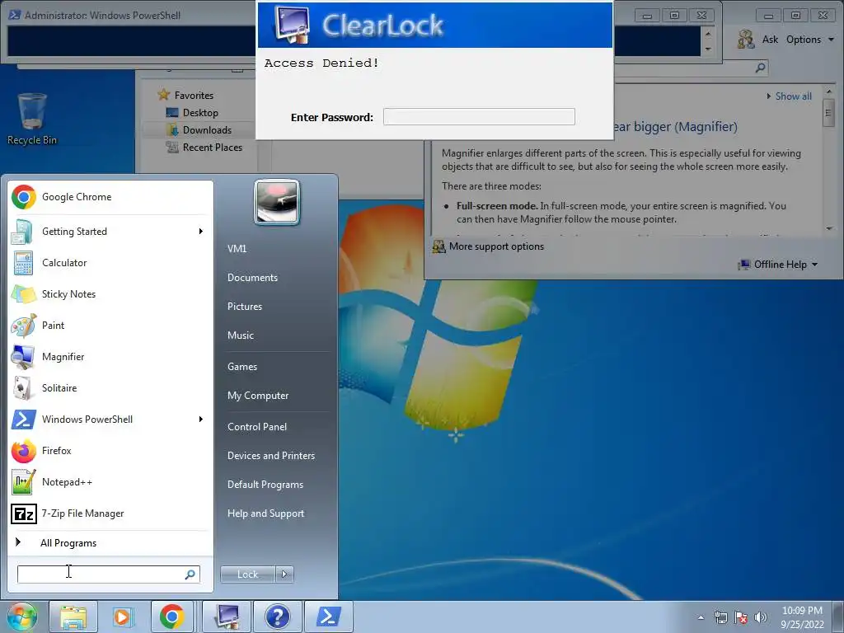
Task: Click Help and Support taskbar icon
Action: pos(277,617)
